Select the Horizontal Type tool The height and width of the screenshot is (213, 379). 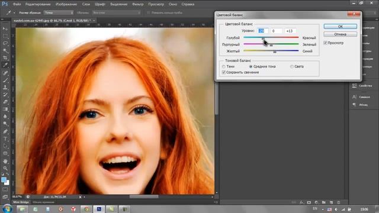click(5, 139)
